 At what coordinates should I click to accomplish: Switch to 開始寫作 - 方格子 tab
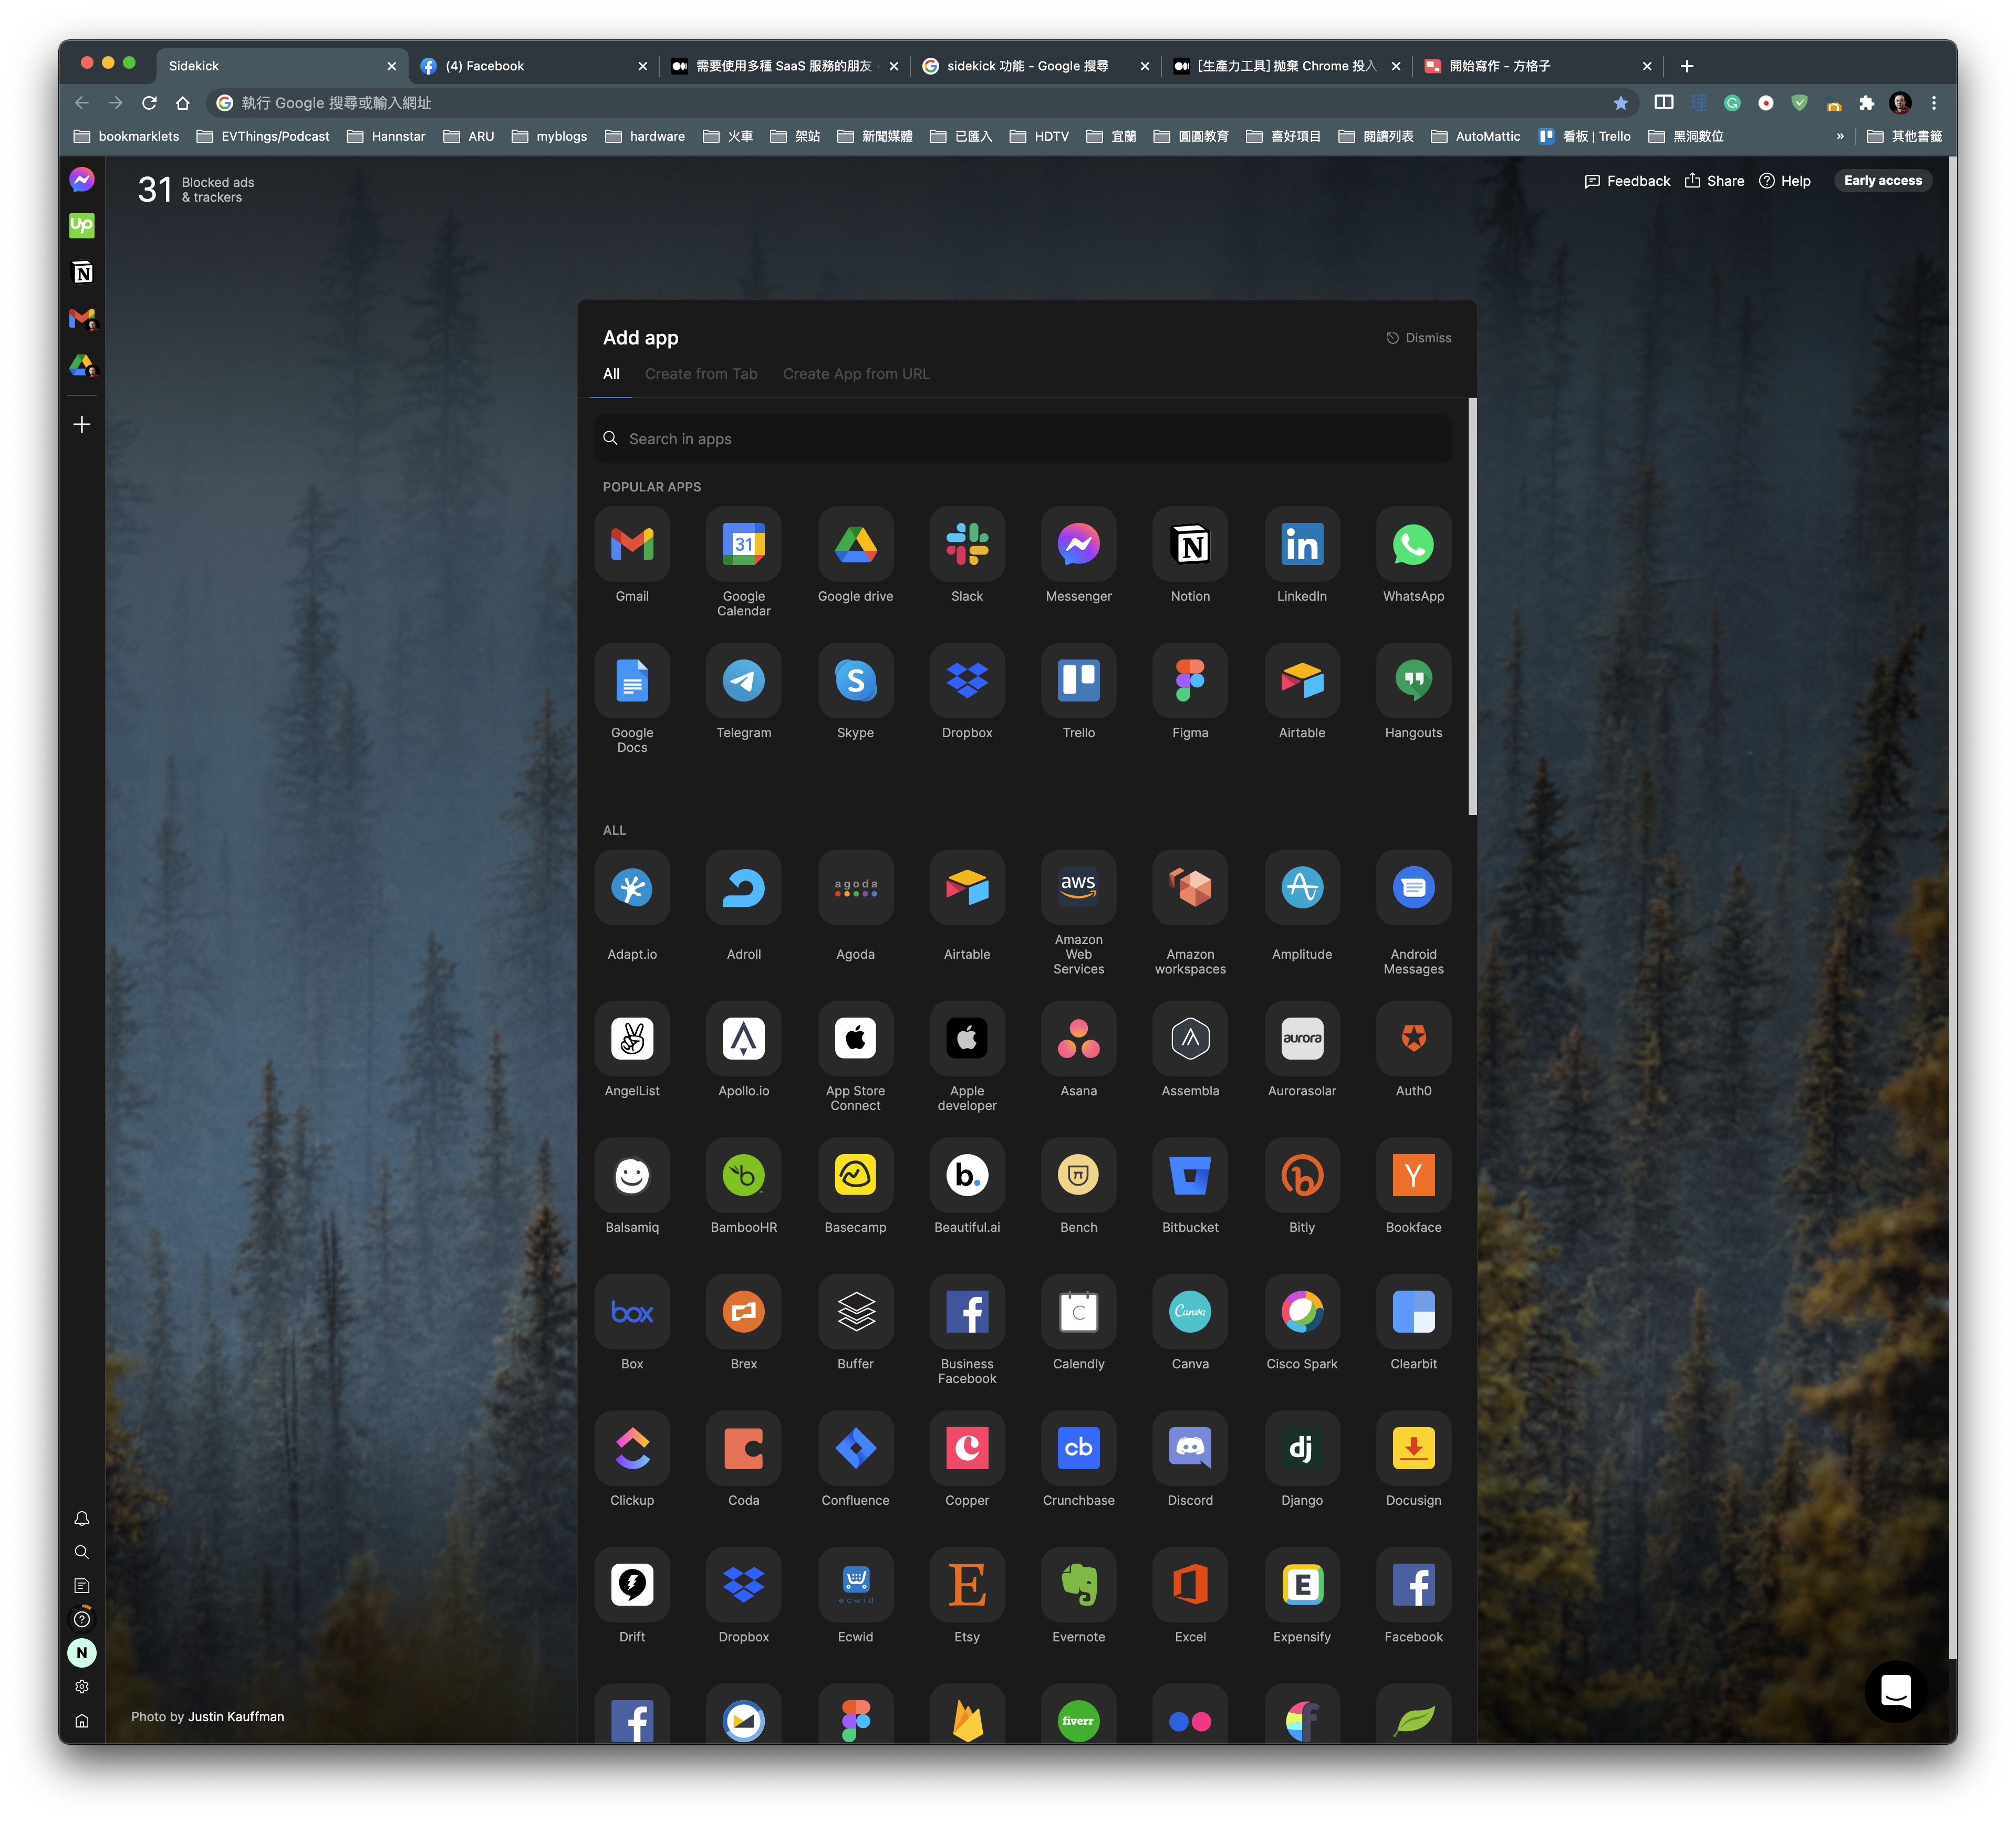coord(1537,66)
